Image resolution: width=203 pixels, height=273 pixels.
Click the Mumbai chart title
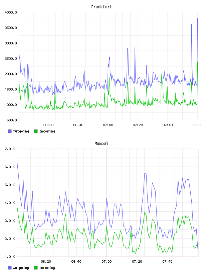[101, 144]
